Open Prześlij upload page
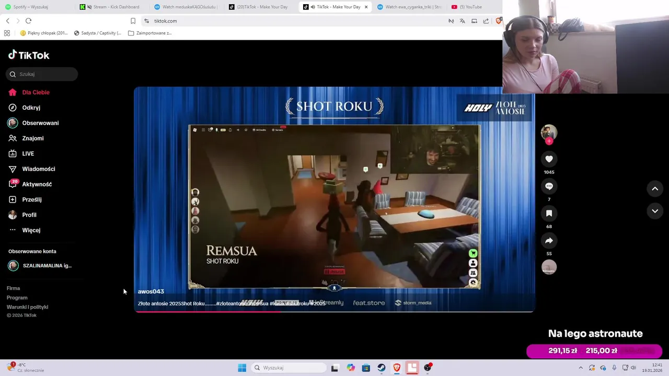The image size is (669, 376). [25, 199]
